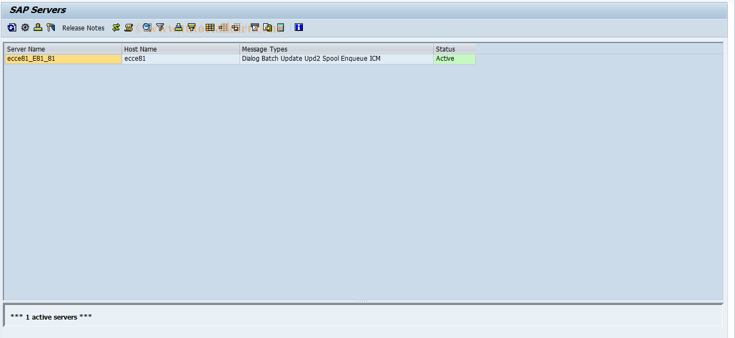The height and width of the screenshot is (338, 735).
Task: Click the green Active status cell
Action: pos(454,59)
